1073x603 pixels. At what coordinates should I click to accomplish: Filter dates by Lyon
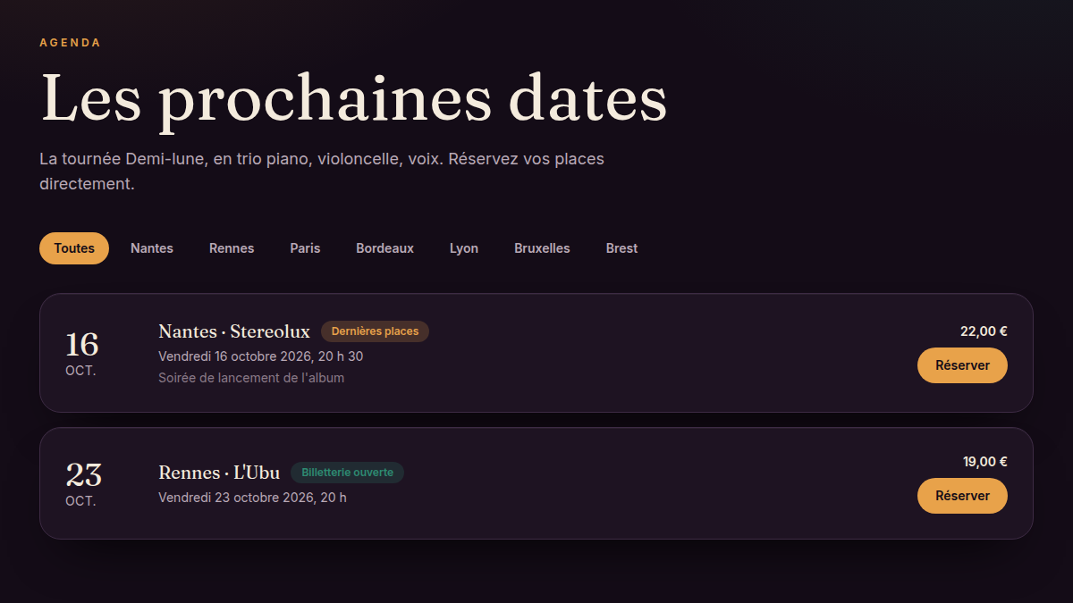464,248
